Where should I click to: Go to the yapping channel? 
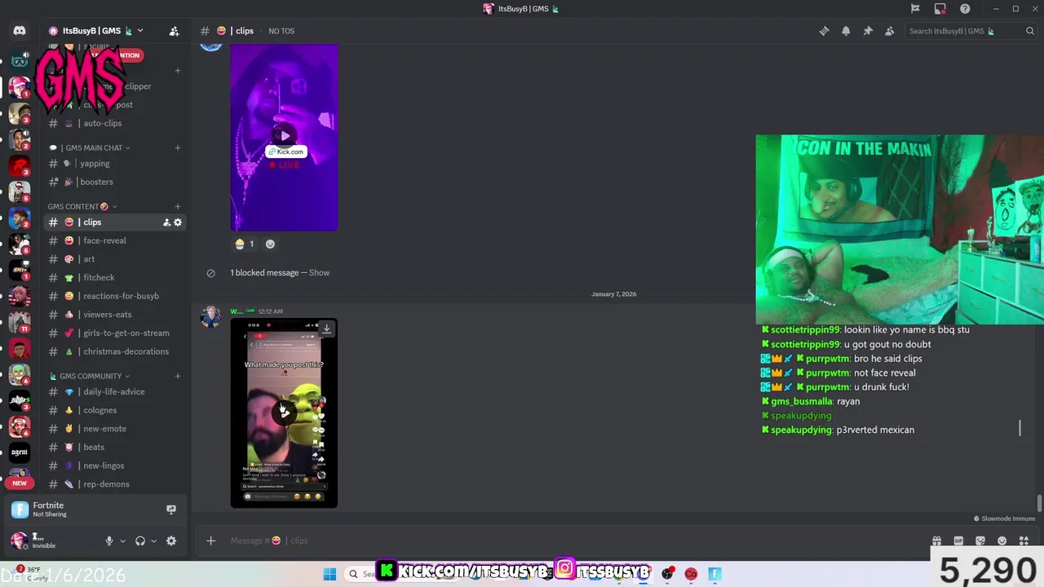(x=115, y=163)
